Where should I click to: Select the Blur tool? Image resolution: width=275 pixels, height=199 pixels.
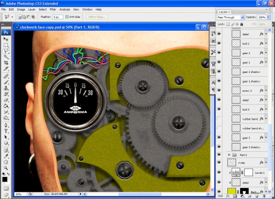click(x=6, y=112)
